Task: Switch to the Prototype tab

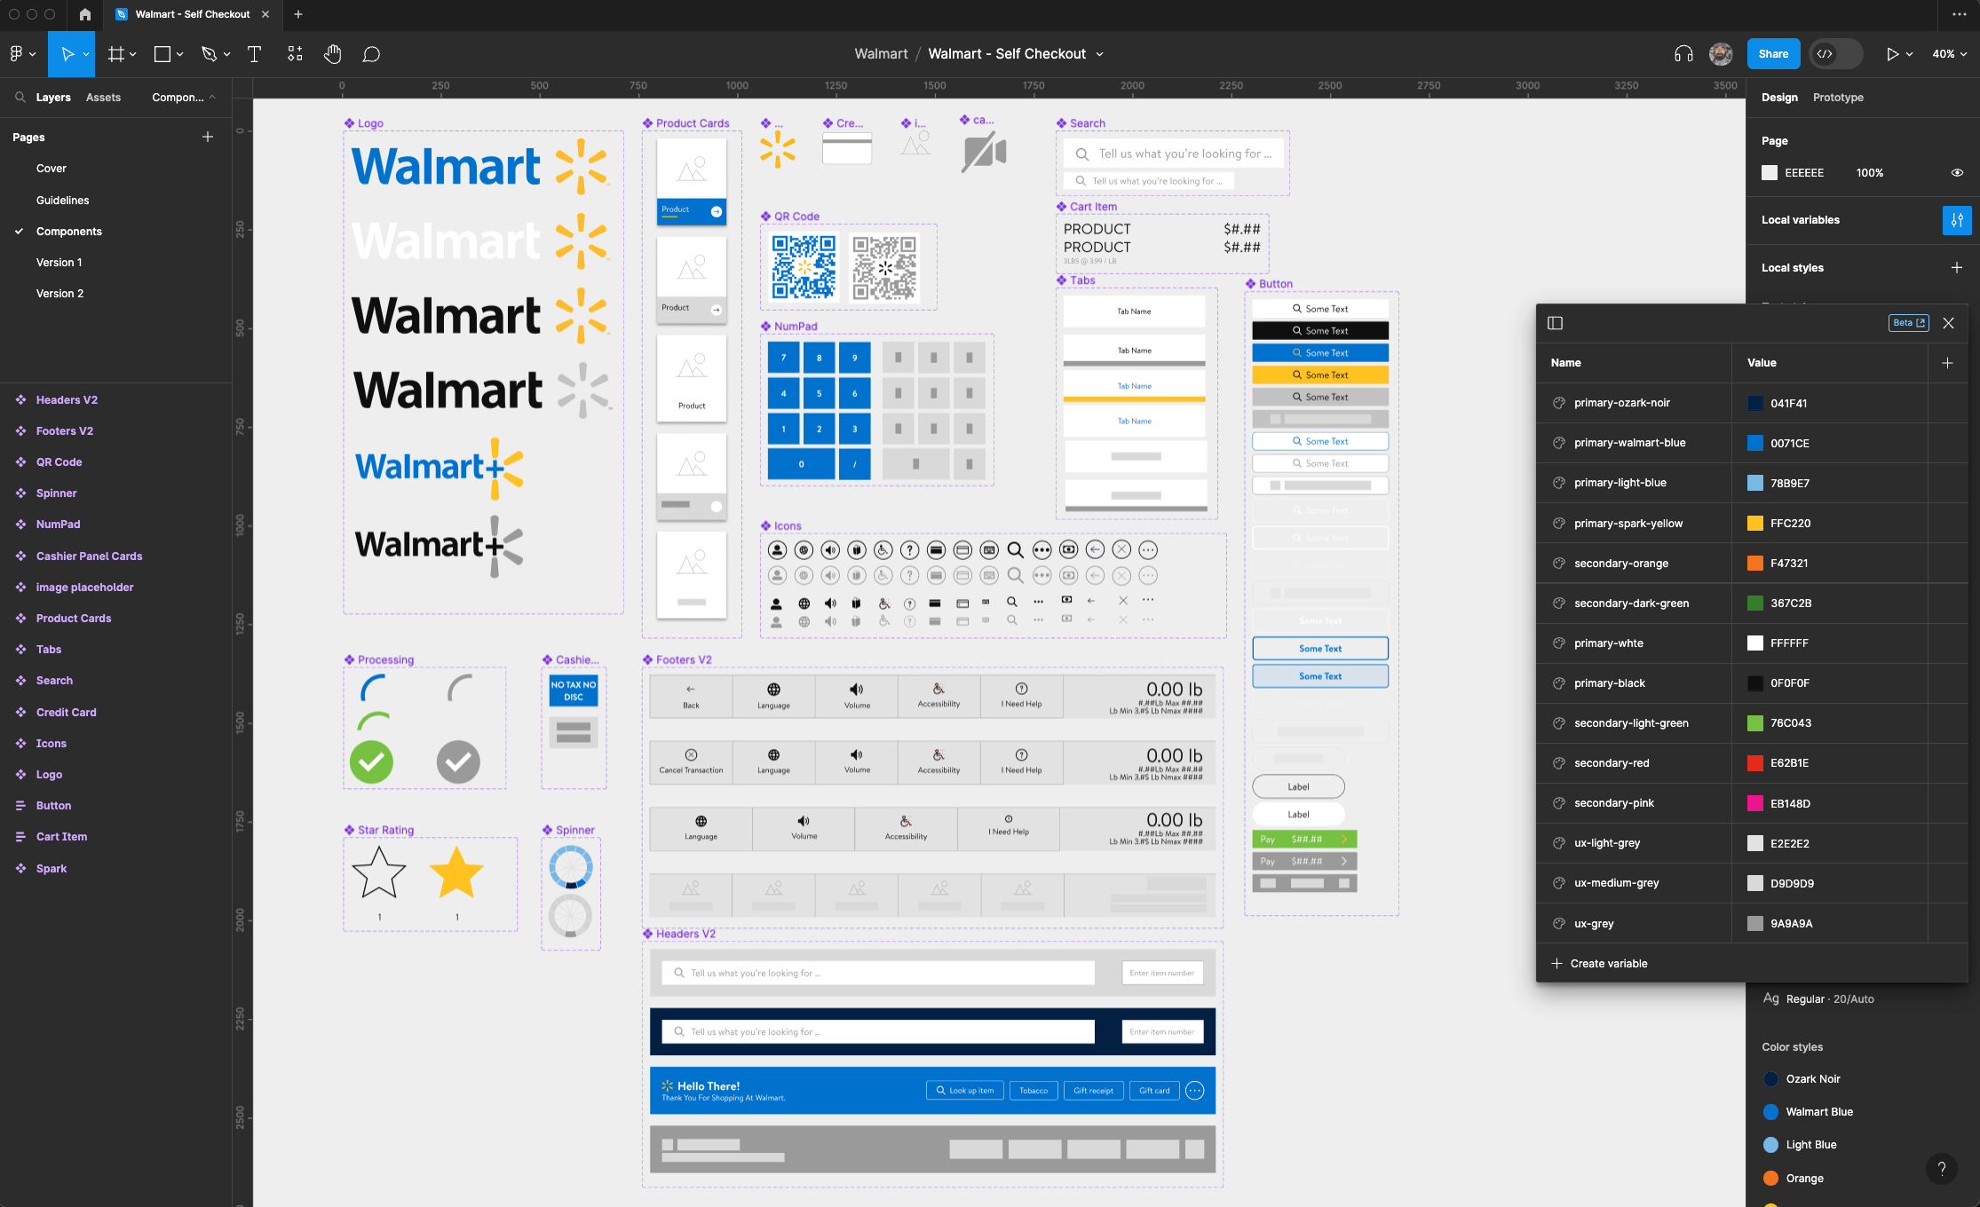Action: 1837,98
